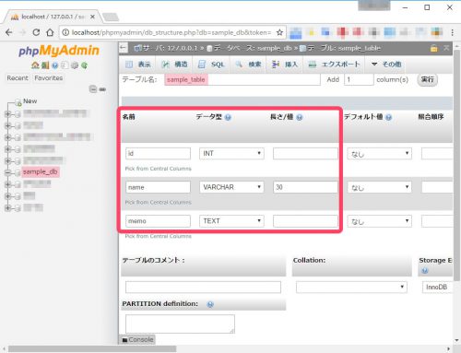Open the INT data type dropdown
Image resolution: width=461 pixels, height=353 pixels.
click(231, 153)
